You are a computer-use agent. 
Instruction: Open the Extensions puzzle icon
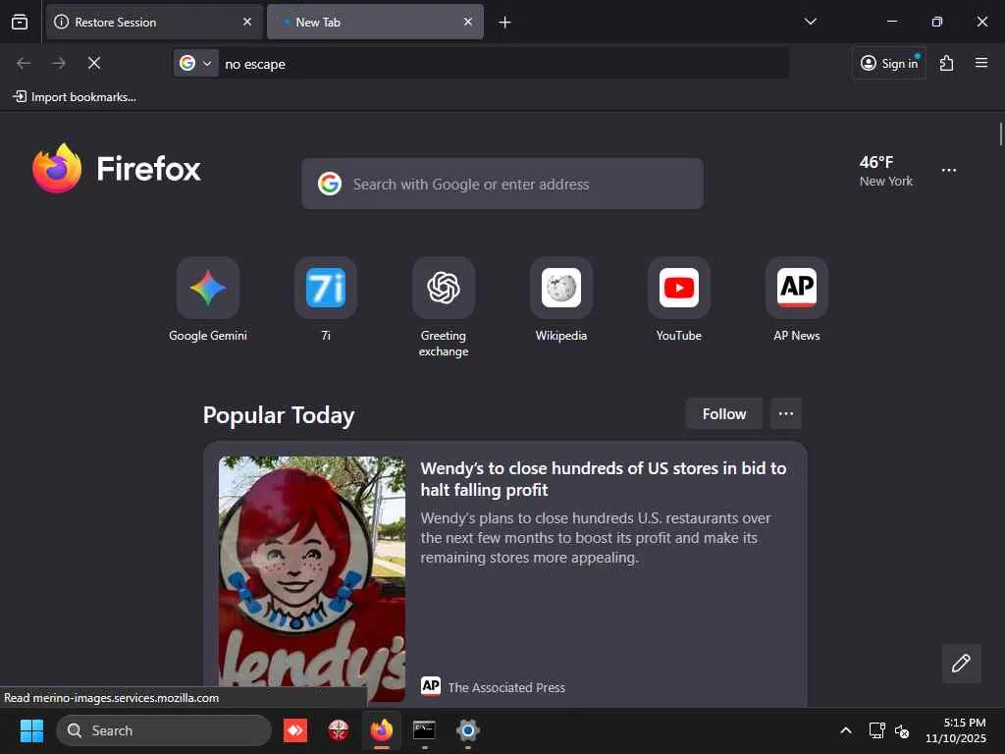click(946, 63)
